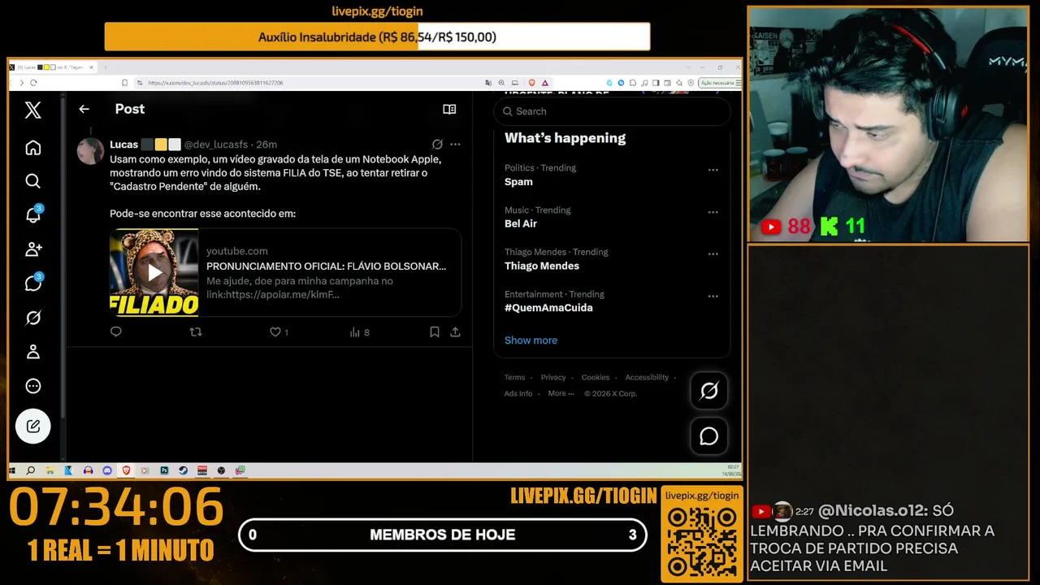Open OBS Studio from the taskbar
This screenshot has height=585, width=1040.
(x=221, y=470)
